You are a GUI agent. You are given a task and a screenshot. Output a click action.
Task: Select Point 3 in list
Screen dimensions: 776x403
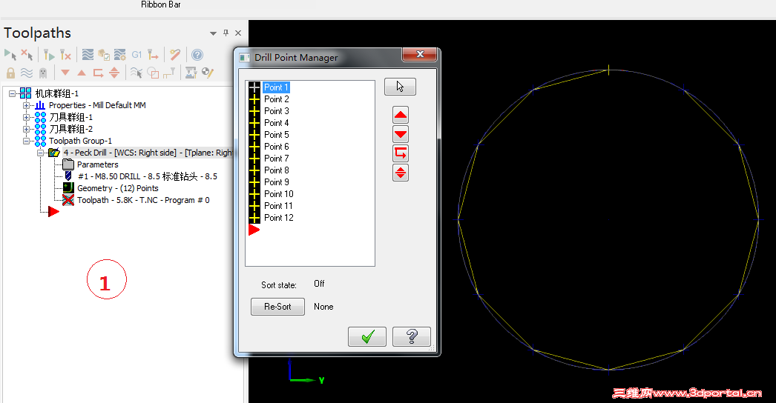coord(276,111)
